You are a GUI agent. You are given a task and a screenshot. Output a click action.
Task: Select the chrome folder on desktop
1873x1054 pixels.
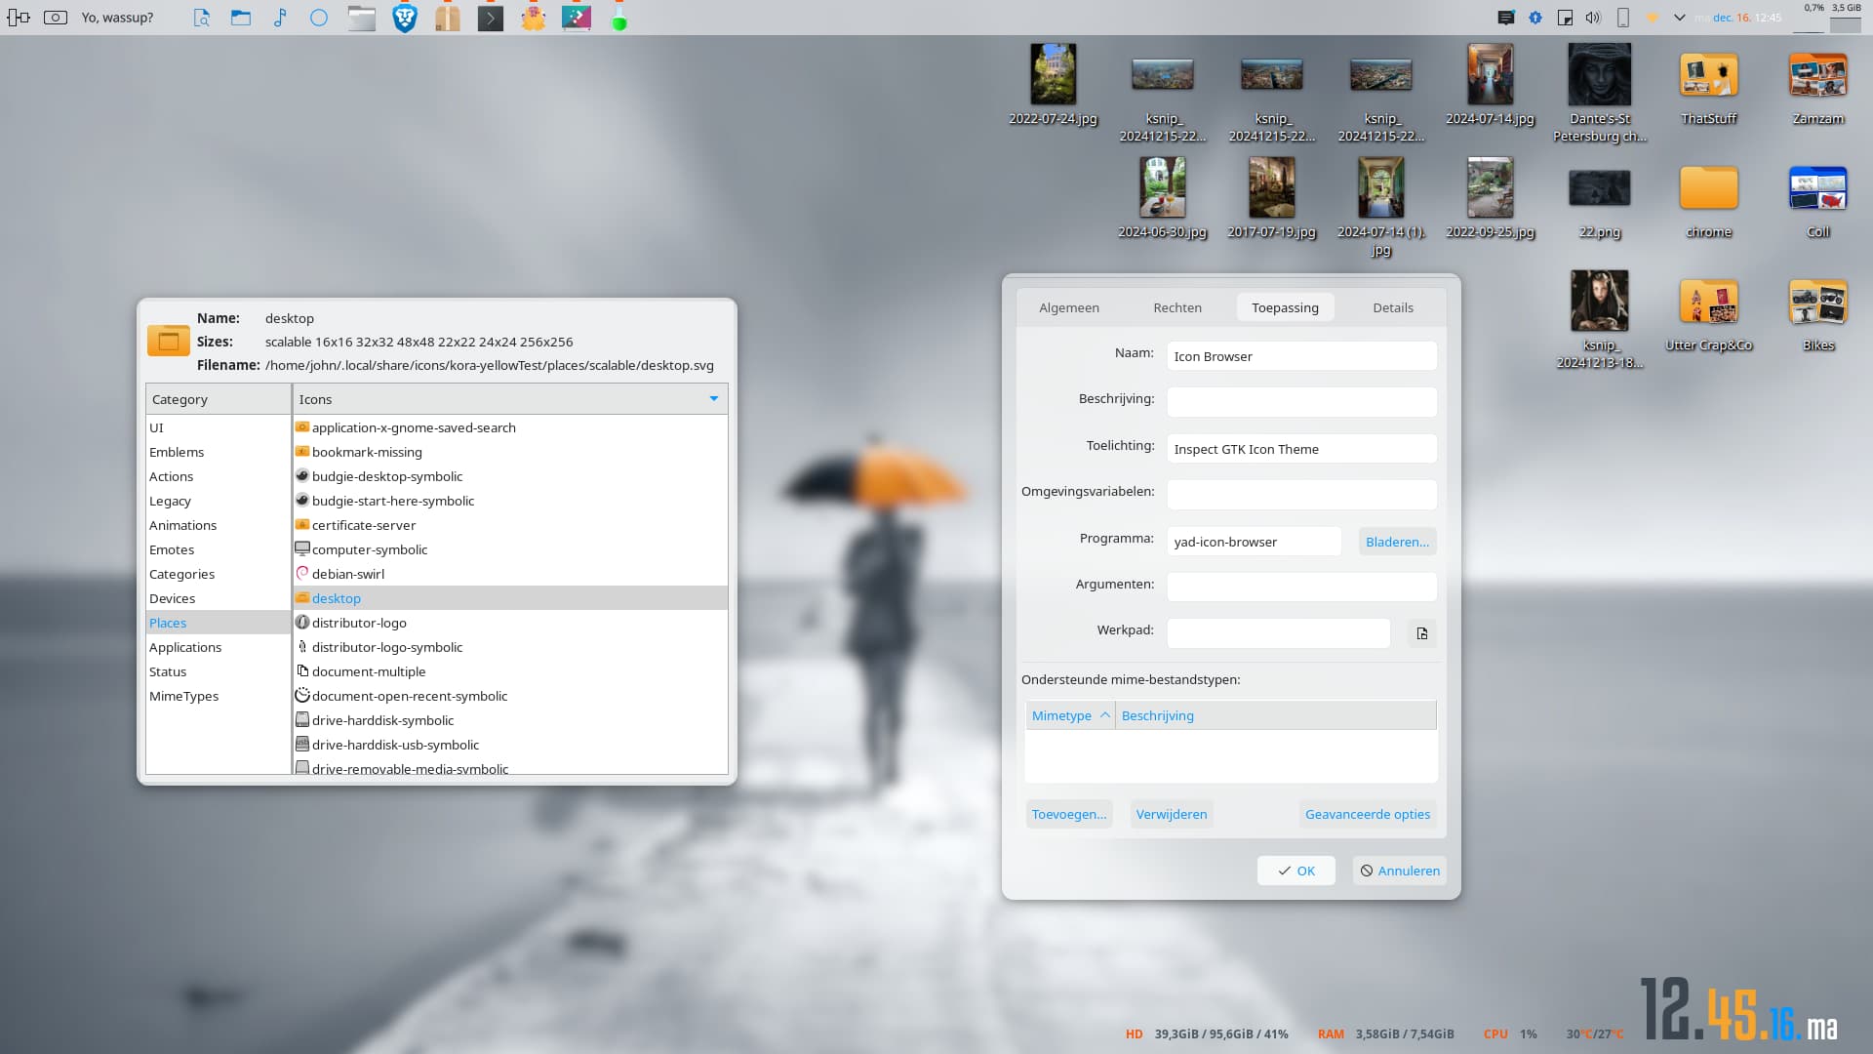click(1709, 200)
